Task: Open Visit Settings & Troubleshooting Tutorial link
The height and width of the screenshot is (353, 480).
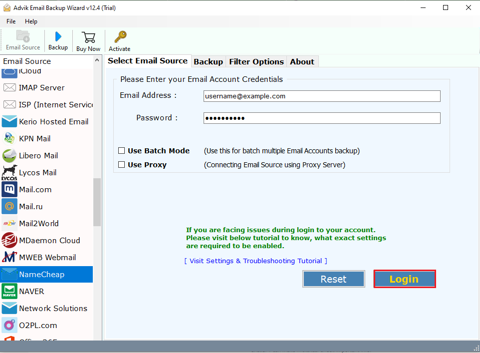Action: 256,261
